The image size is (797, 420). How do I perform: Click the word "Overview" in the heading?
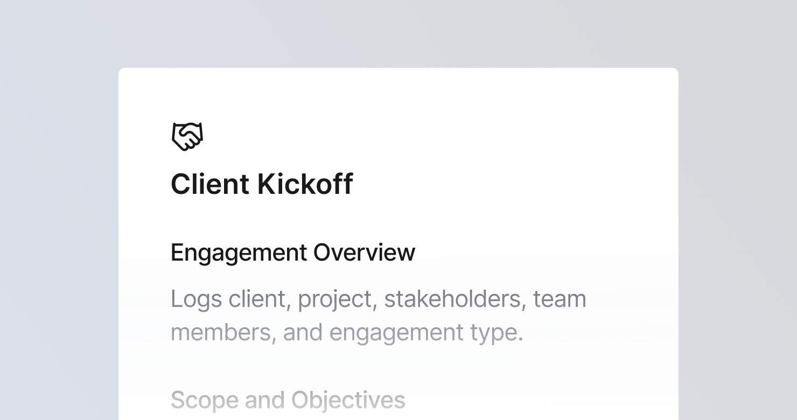[x=365, y=253]
